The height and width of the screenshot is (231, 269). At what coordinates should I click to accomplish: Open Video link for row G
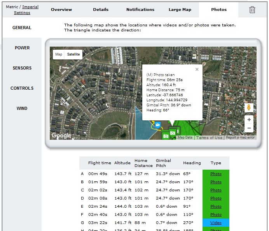point(216,223)
